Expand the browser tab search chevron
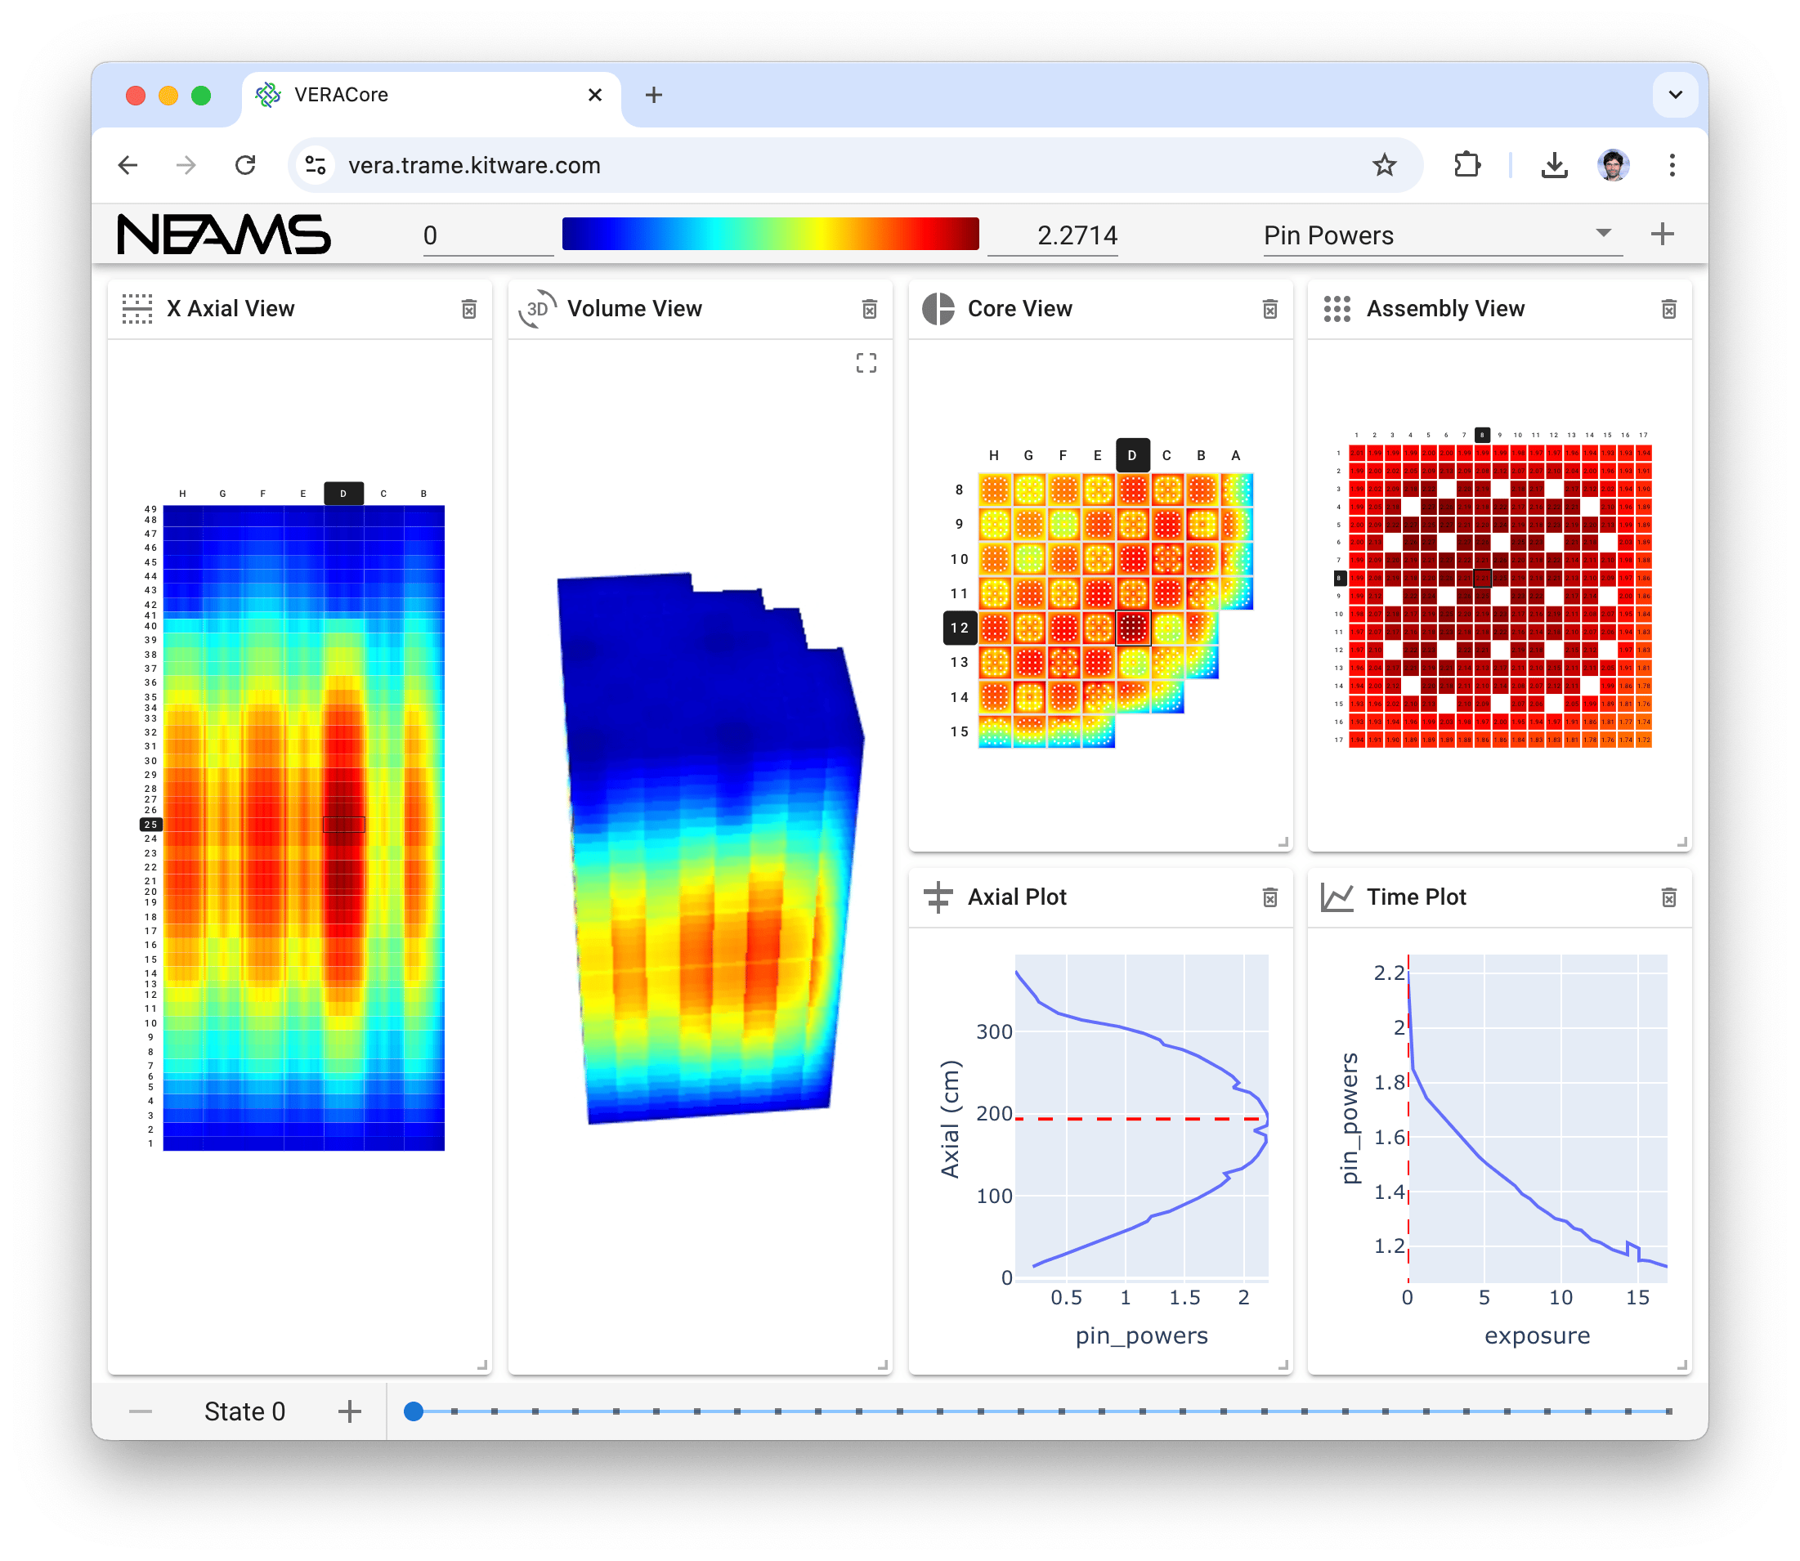Viewport: 1800px width, 1561px height. point(1675,95)
